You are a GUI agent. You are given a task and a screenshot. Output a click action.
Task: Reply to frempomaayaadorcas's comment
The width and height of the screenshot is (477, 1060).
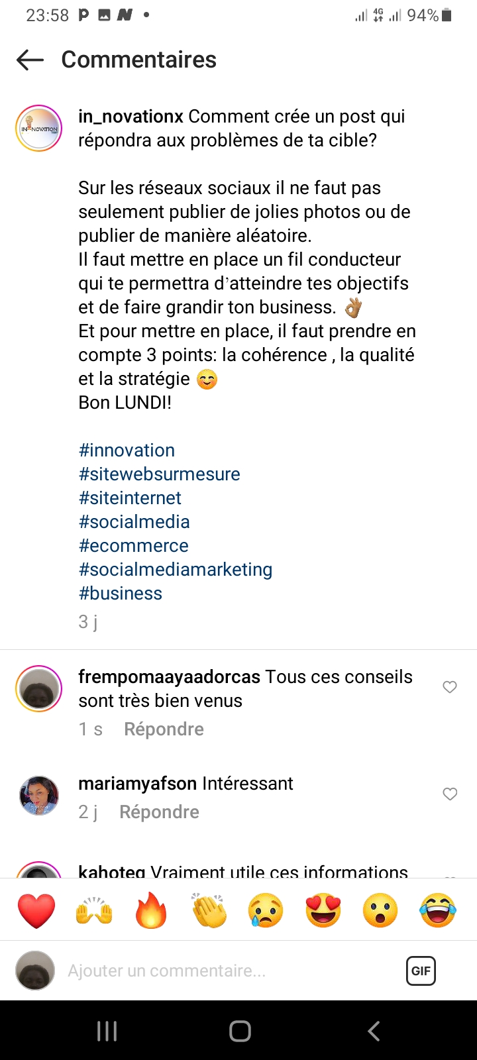(164, 729)
